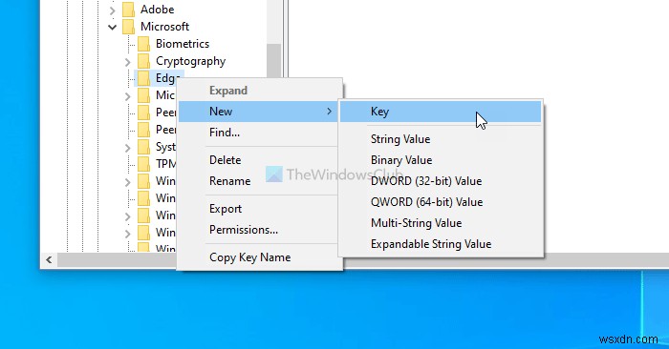The height and width of the screenshot is (349, 669).
Task: Collapse the Microsoft registry key
Action: pos(112,28)
